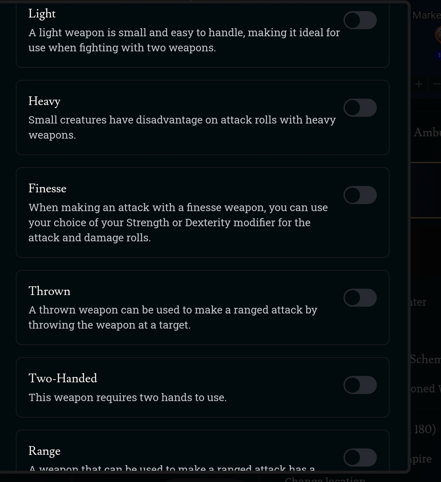Click "This weapon requires two hands" text
This screenshot has width=441, height=482.
[x=127, y=397]
